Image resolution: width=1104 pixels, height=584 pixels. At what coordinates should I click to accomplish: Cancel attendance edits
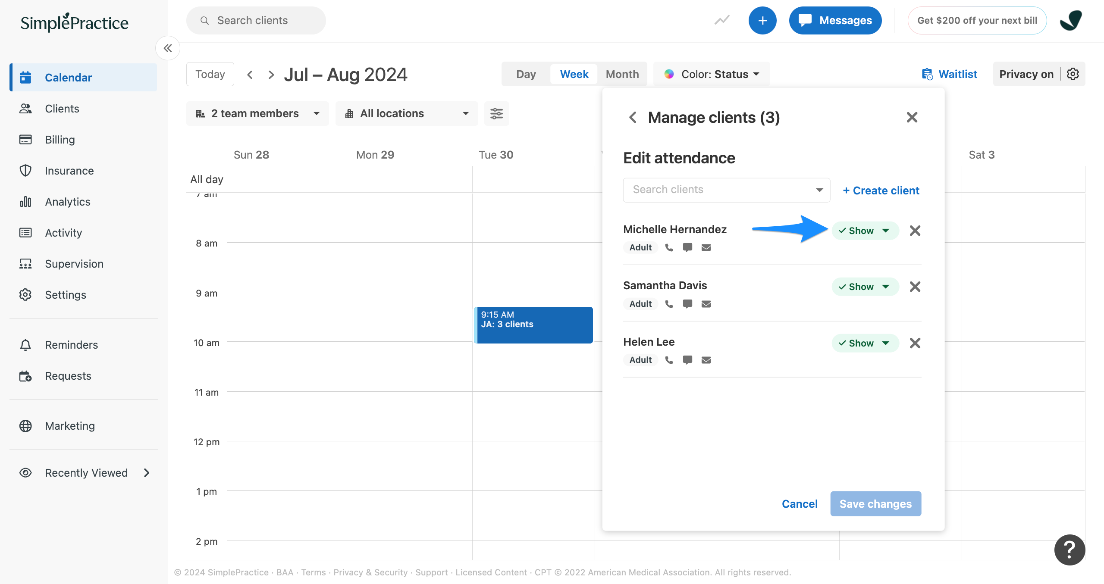tap(800, 504)
